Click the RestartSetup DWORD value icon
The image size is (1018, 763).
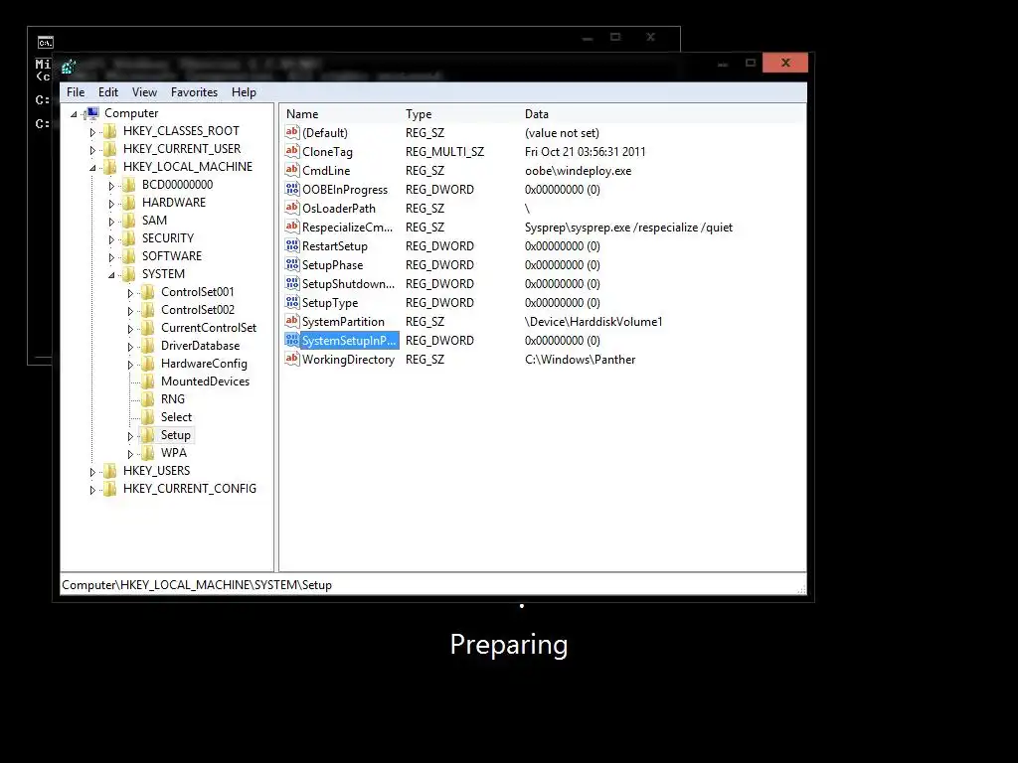coord(292,245)
